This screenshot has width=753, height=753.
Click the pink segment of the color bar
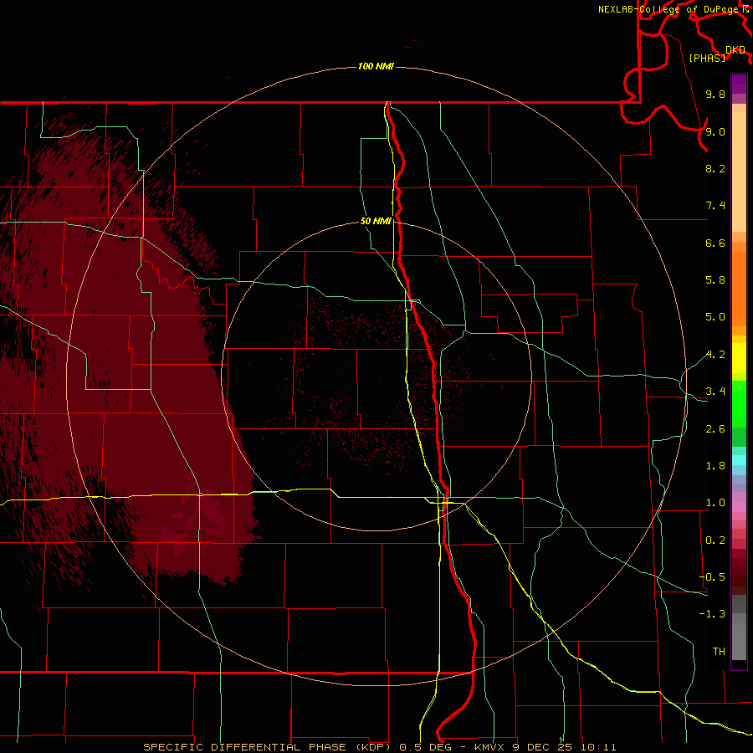tap(739, 507)
